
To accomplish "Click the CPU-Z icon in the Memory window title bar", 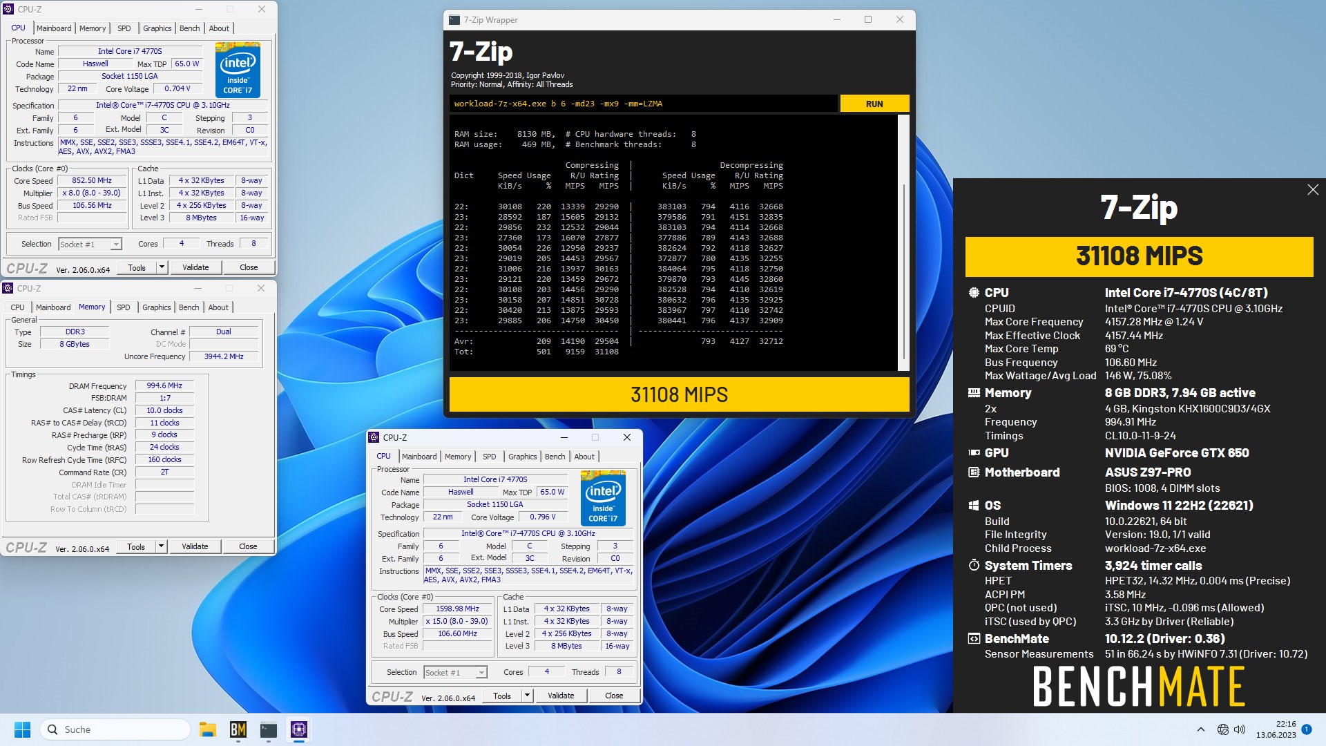I will tap(8, 288).
